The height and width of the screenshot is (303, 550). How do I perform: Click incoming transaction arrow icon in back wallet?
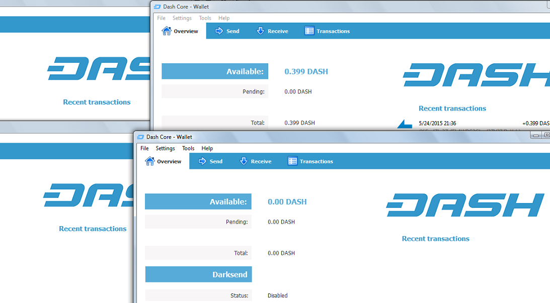point(405,124)
